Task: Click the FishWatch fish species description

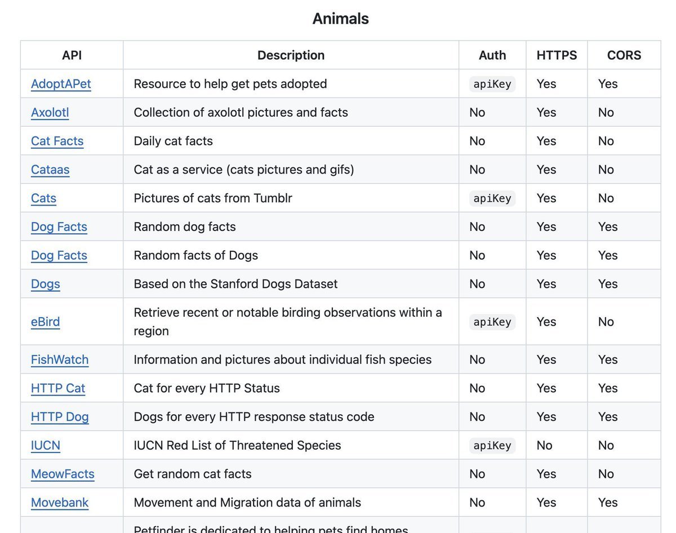Action: (283, 359)
